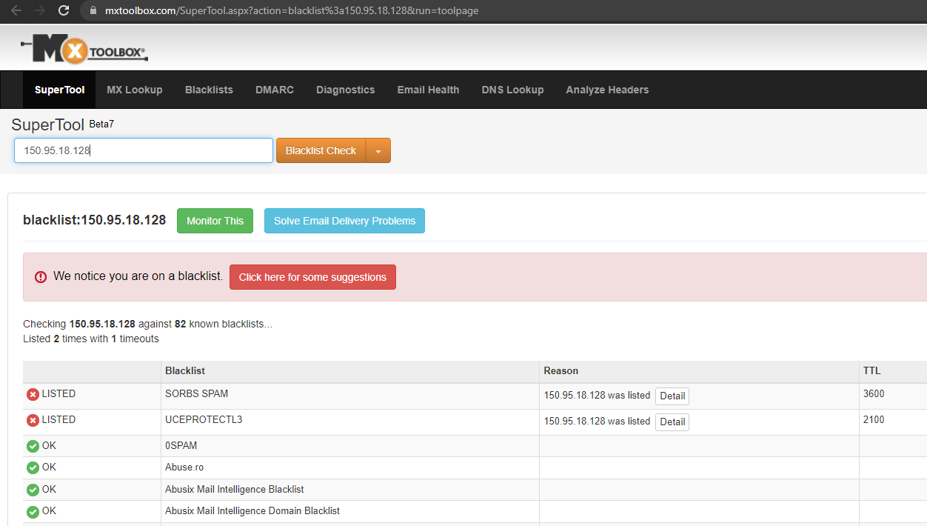The width and height of the screenshot is (927, 526).
Task: Focus the IP address input field
Action: (x=144, y=150)
